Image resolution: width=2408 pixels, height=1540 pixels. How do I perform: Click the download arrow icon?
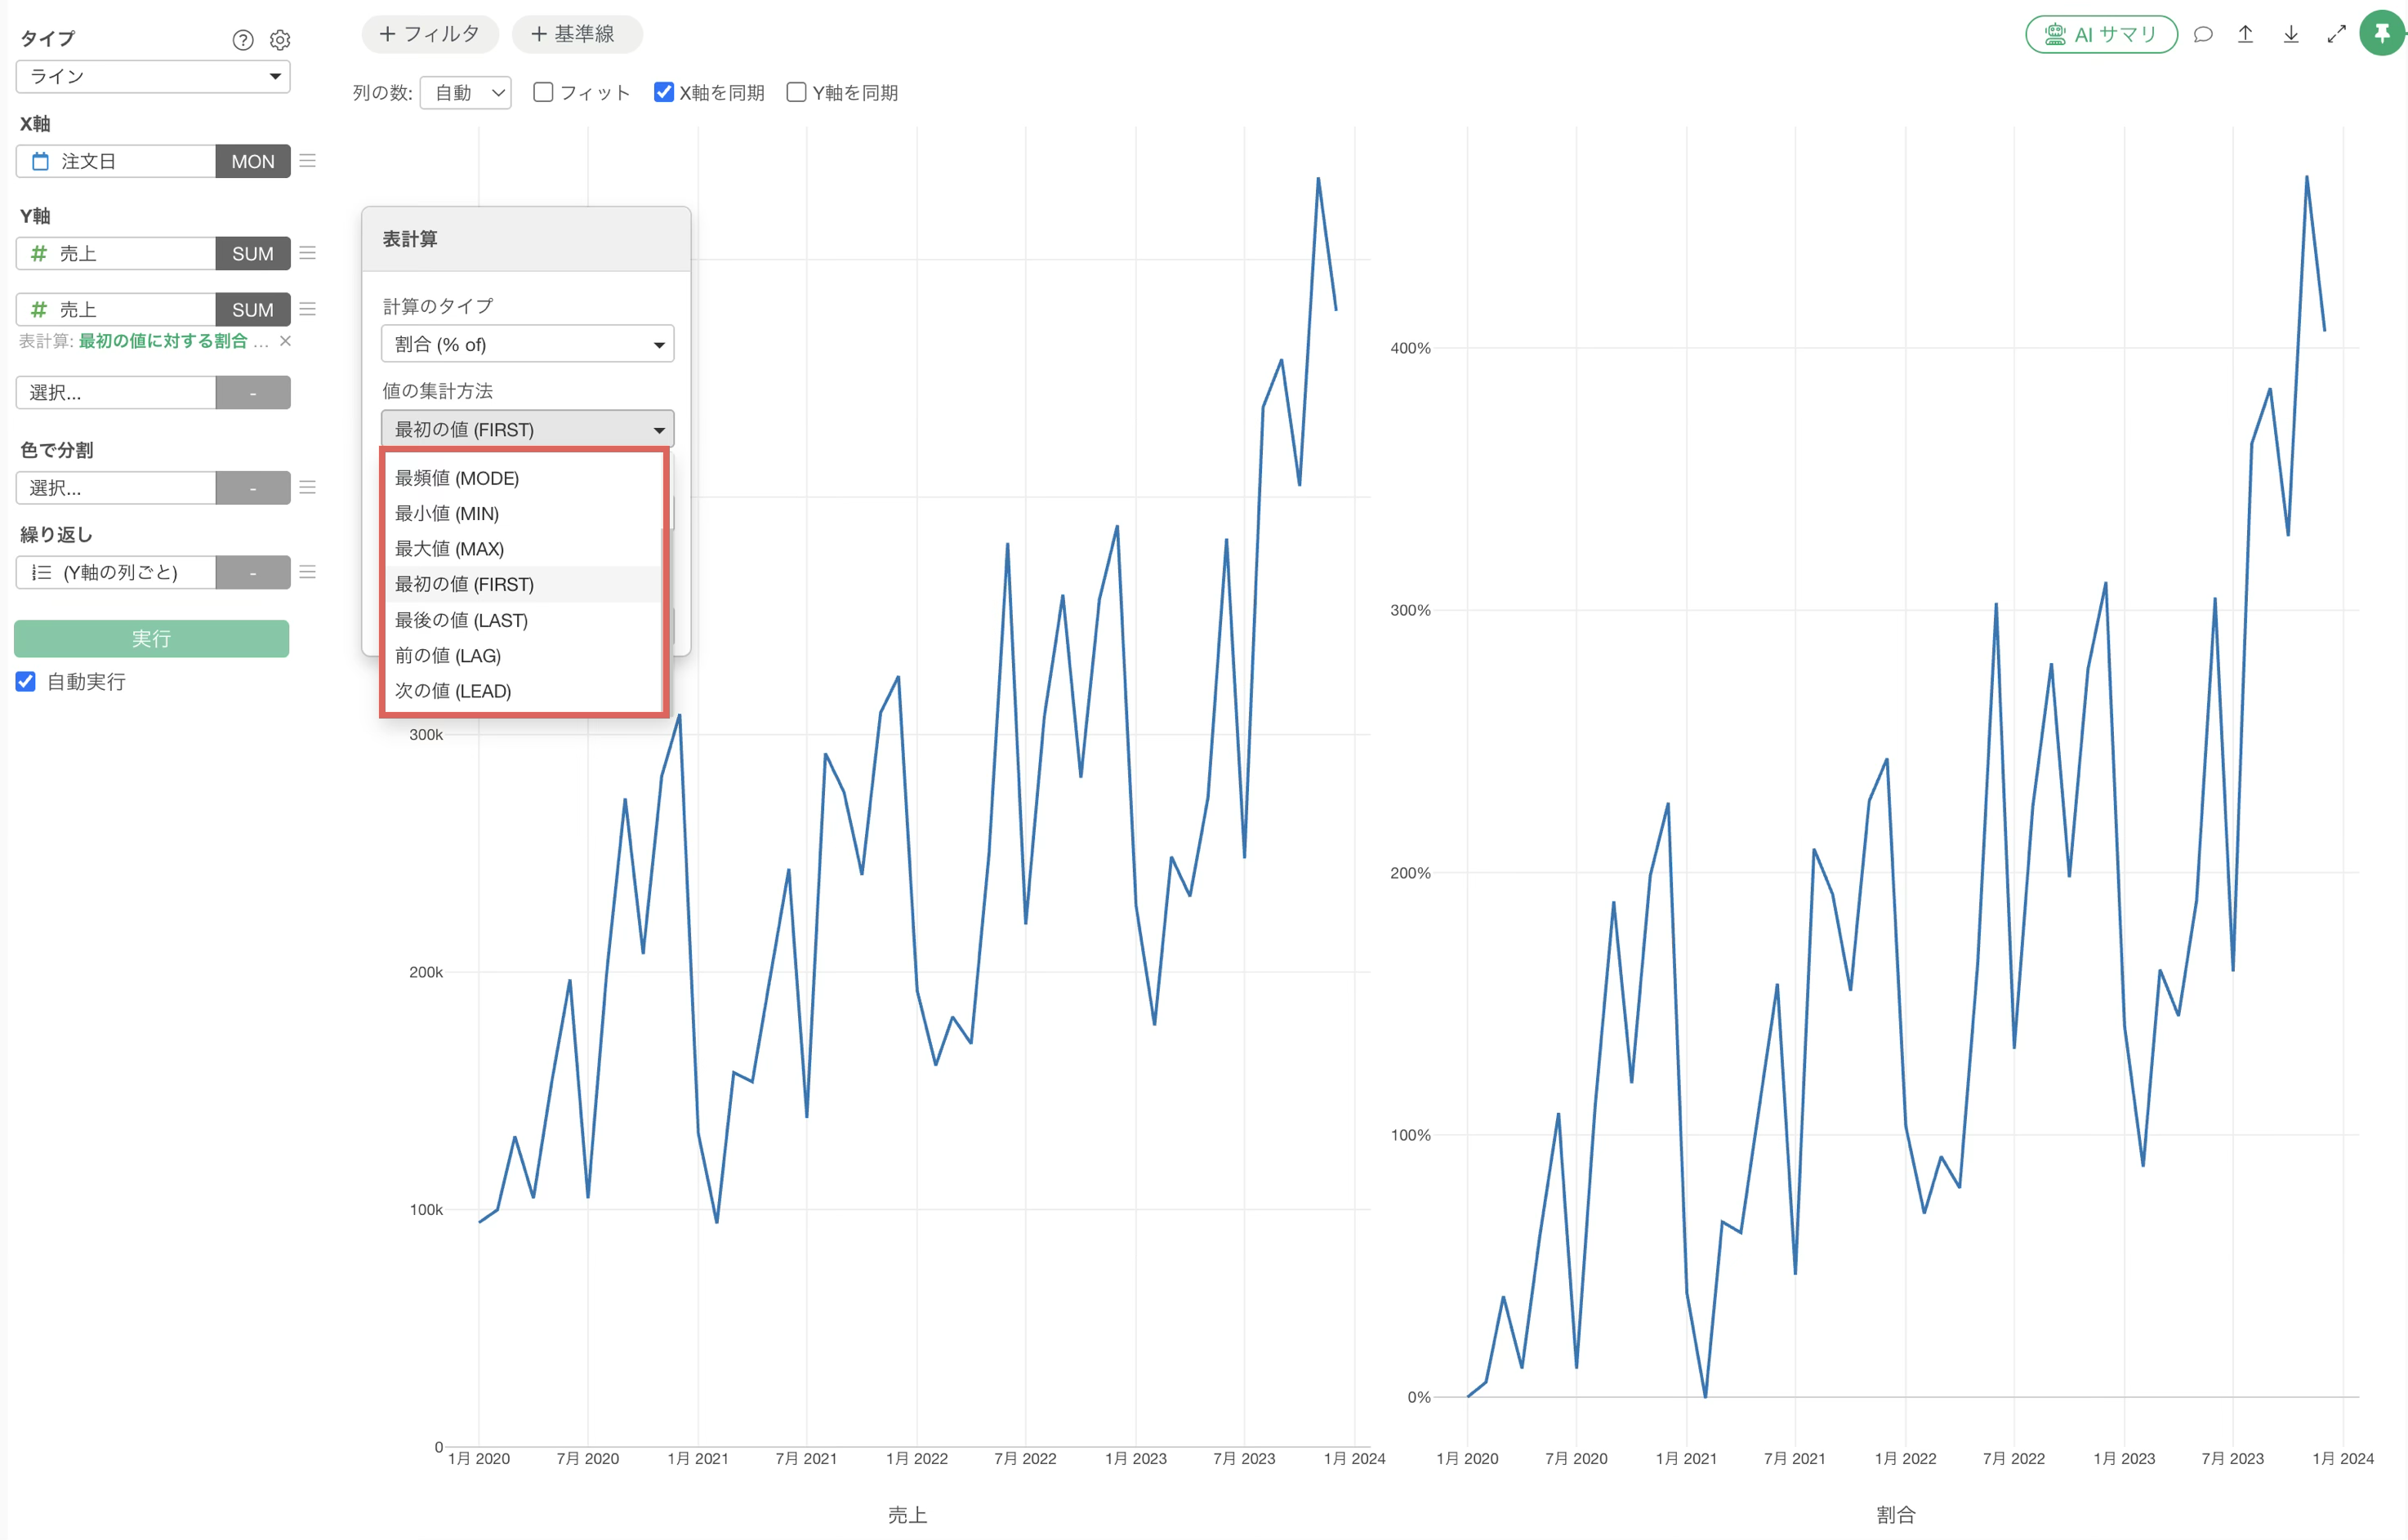click(2291, 35)
